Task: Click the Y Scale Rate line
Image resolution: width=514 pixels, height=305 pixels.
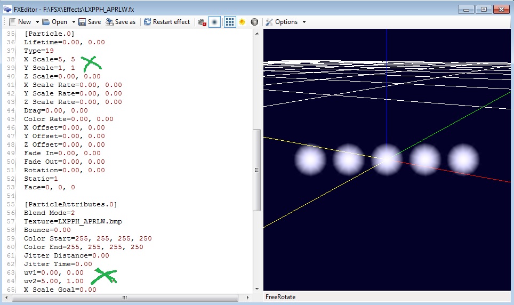Action: 73,93
